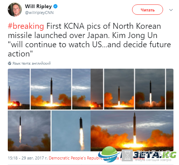Open top-row photo with dark sky and centered missile
Image resolution: width=179 pixels, height=165 pixels.
(119, 89)
